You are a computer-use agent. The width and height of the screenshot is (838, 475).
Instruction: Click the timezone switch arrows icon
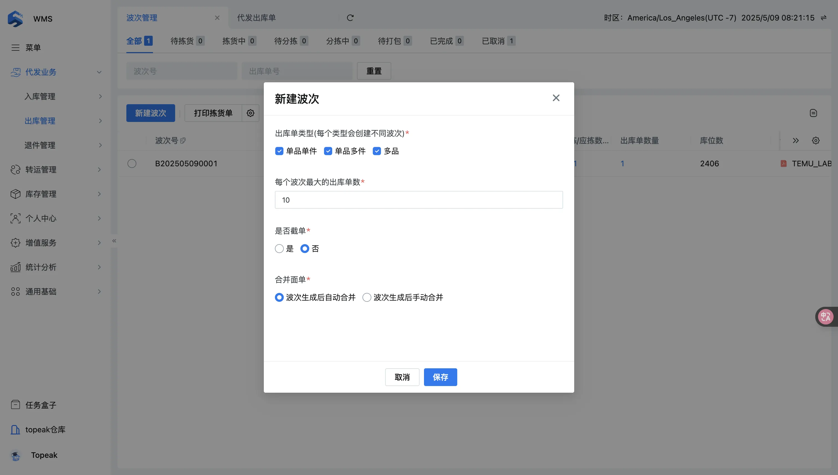[824, 18]
